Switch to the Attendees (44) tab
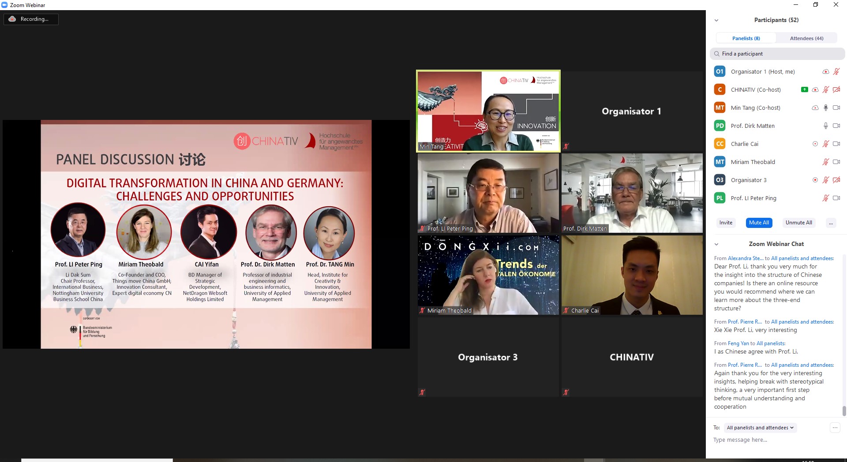The image size is (847, 462). [x=806, y=38]
